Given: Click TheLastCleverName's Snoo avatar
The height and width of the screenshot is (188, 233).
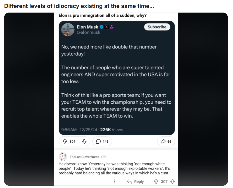Looking at the screenshot, I should (x=63, y=157).
